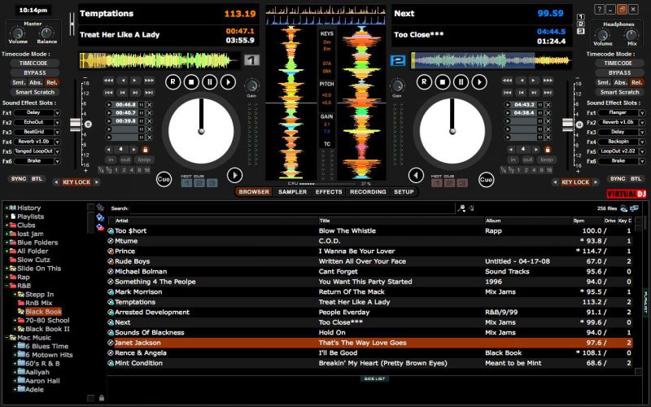Toggle the loop lock icon on the right deck
The width and height of the screenshot is (651, 407).
point(548,149)
